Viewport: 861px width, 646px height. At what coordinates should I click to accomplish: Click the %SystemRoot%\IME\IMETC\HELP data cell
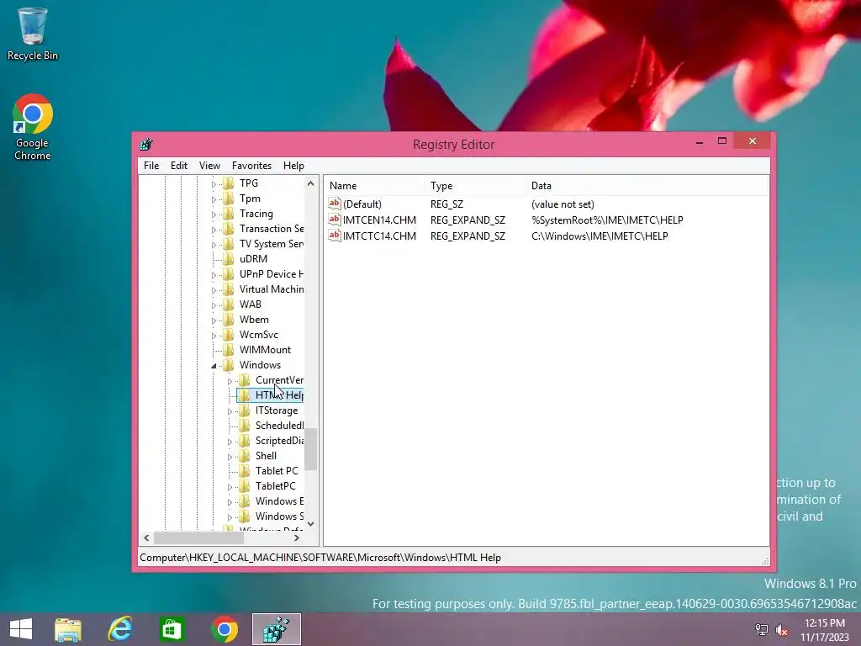pyautogui.click(x=607, y=220)
